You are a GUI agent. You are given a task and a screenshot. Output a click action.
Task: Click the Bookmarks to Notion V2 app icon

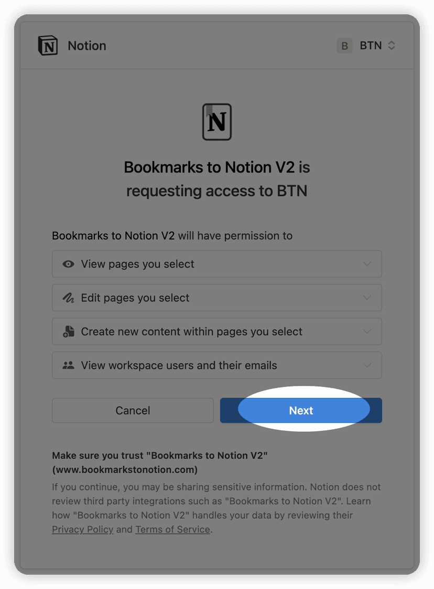click(217, 122)
